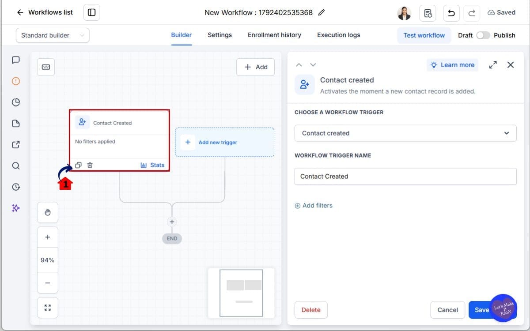
Task: Click the 94% zoom level
Action: coord(48,260)
